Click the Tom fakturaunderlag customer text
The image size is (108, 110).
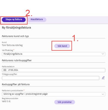[12, 45]
